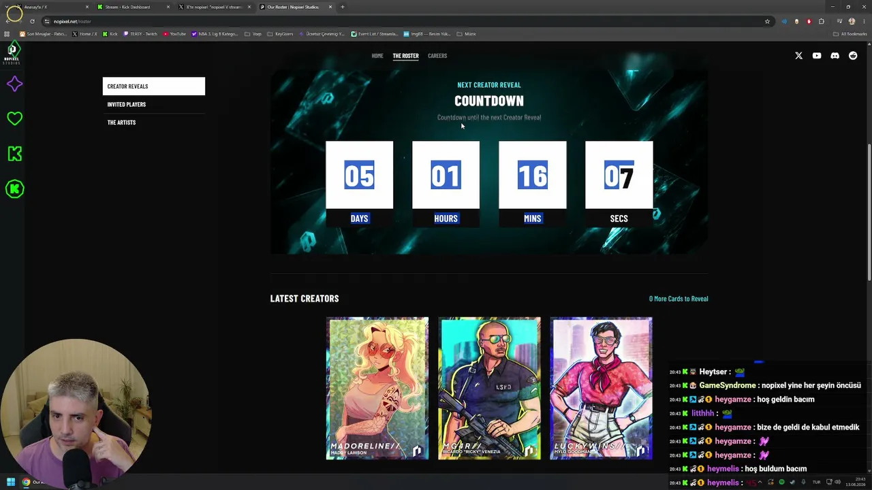872x490 pixels.
Task: Open the Müzik bookmarks folder
Action: [467, 34]
